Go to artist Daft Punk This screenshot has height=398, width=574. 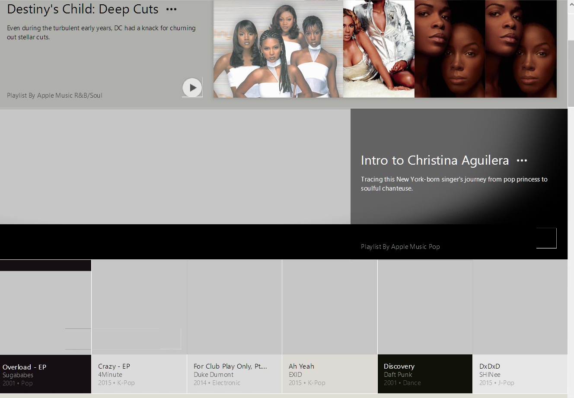(x=398, y=375)
